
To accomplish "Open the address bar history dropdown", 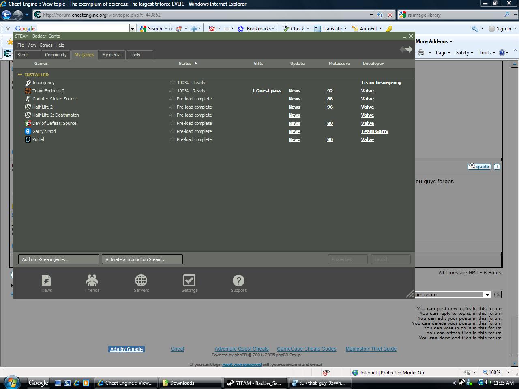I will [x=371, y=15].
